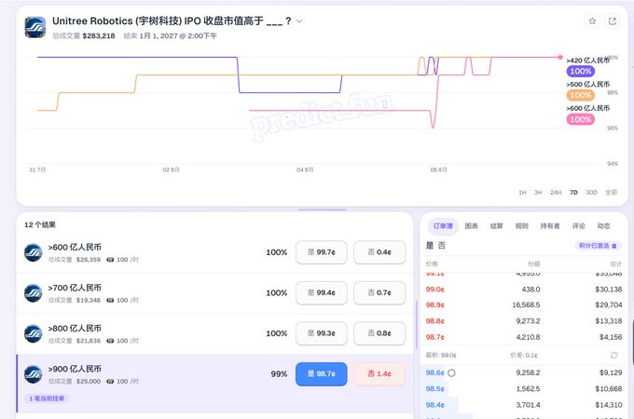The height and width of the screenshot is (419, 634).
Task: Click the order book refresh icon
Action: [613, 356]
